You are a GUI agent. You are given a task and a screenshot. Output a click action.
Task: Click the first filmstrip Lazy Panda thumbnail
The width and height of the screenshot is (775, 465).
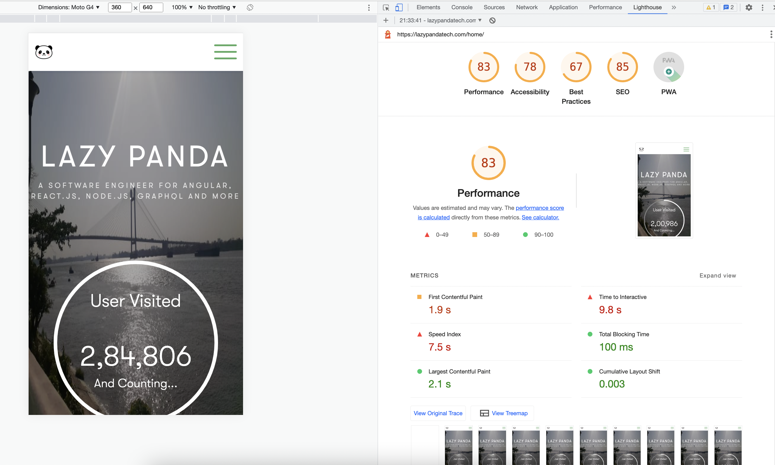tap(459, 445)
